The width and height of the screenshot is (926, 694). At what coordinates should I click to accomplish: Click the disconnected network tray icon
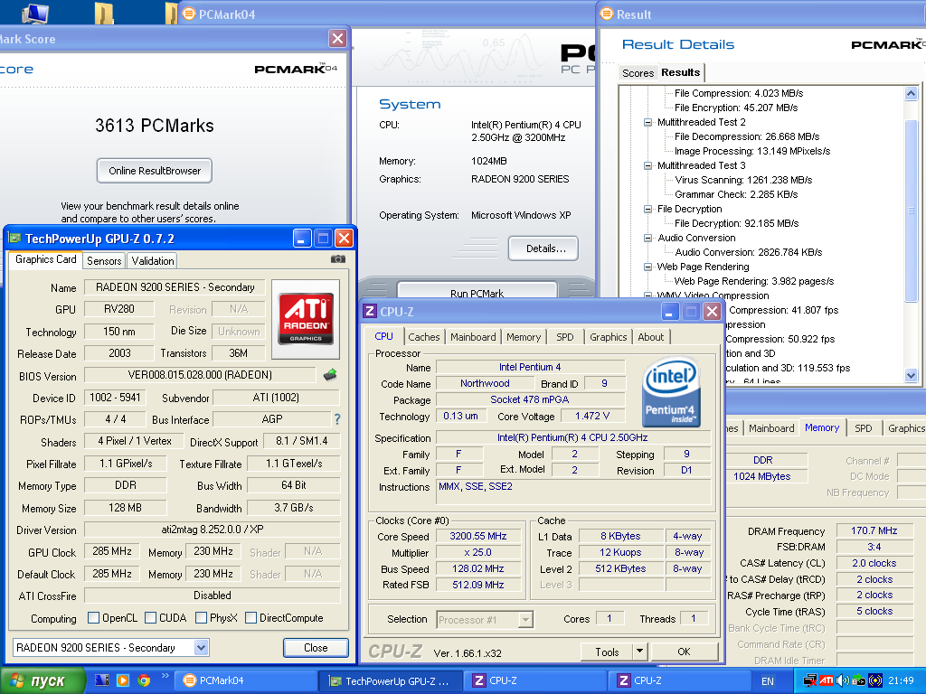[810, 680]
